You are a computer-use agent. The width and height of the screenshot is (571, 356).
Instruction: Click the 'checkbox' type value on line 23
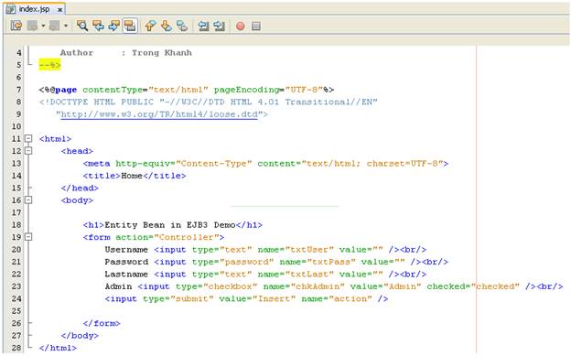click(x=231, y=286)
